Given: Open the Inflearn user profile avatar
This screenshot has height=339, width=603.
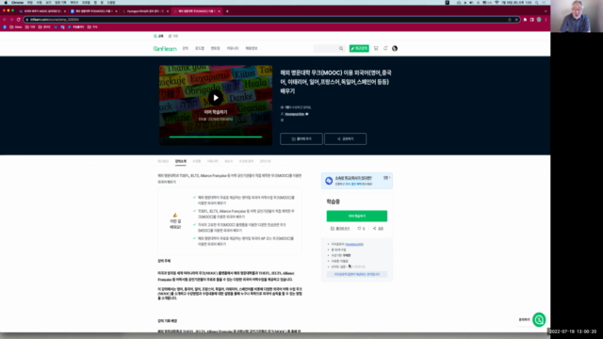Looking at the screenshot, I should tap(395, 48).
